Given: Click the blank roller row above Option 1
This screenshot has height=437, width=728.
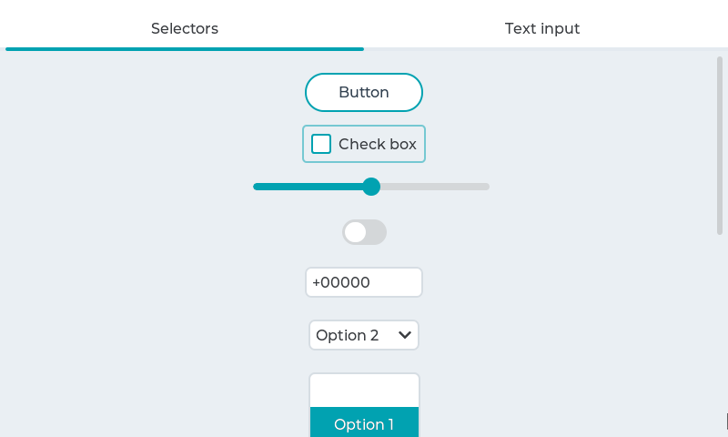Looking at the screenshot, I should 364,391.
